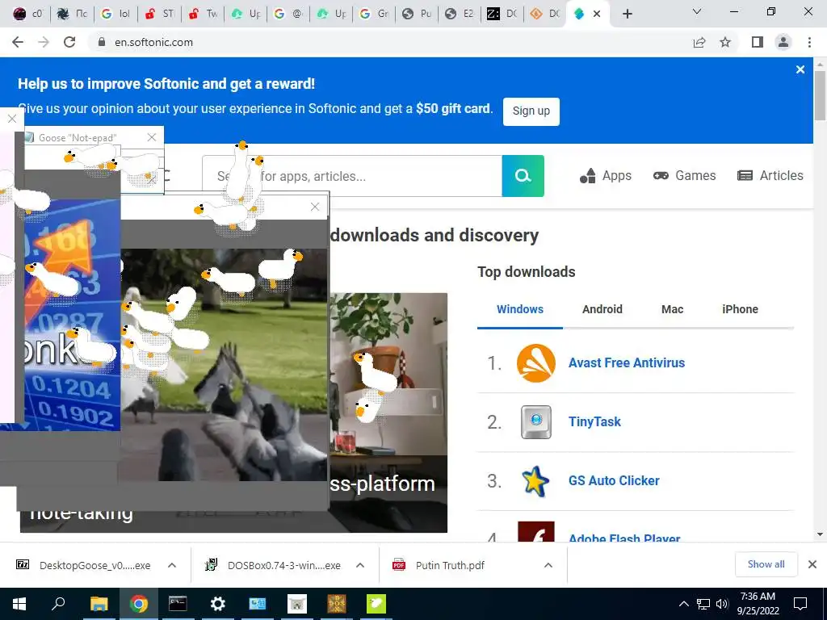This screenshot has width=827, height=620.
Task: Go back using the browser back arrow
Action: tap(18, 42)
